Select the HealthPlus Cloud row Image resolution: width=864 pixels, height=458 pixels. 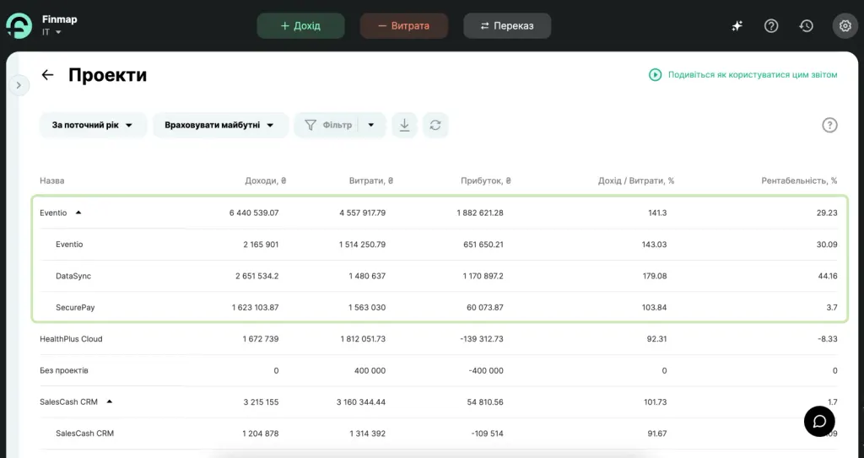[439, 339]
